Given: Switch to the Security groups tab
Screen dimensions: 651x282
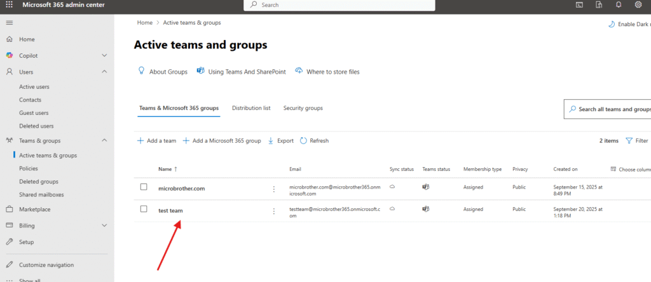Looking at the screenshot, I should [303, 108].
